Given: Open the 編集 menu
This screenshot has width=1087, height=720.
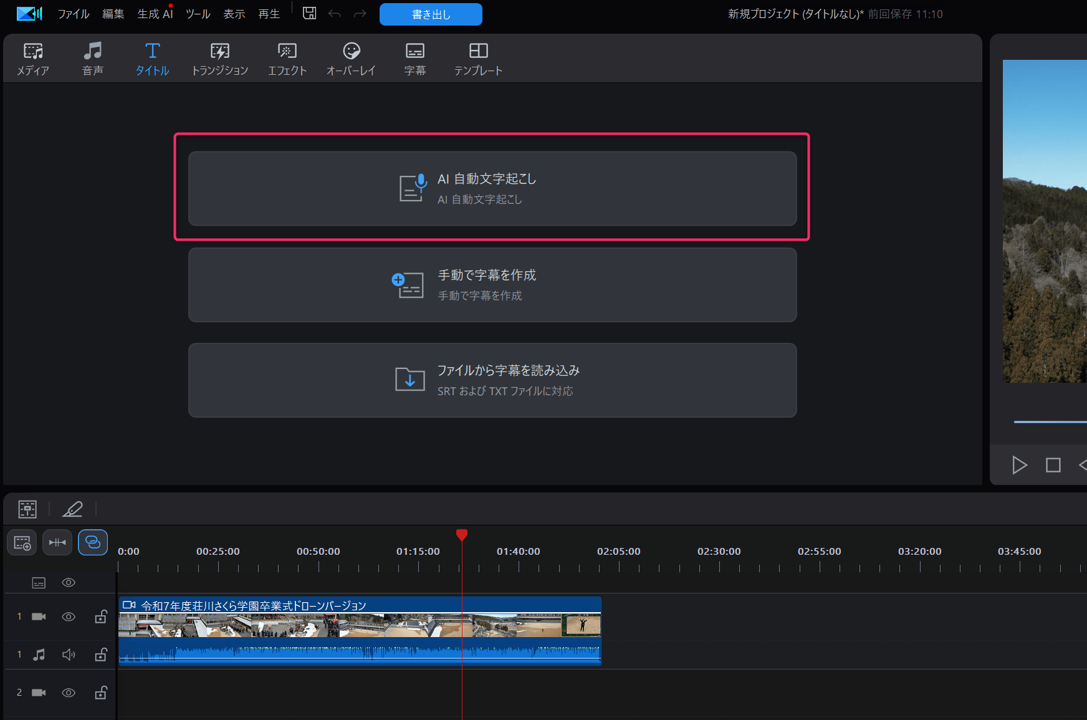Looking at the screenshot, I should [113, 14].
